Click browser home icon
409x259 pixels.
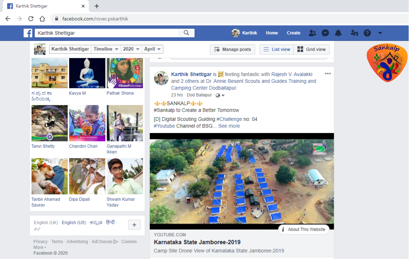(42, 19)
